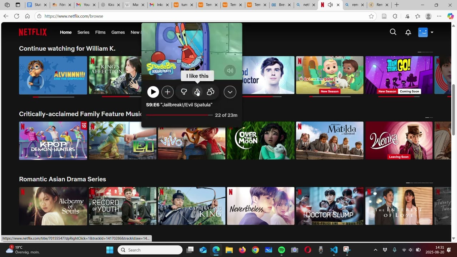Launch Visual Studio Code from taskbar
Viewport: 457px width, 257px height.
[x=334, y=250]
